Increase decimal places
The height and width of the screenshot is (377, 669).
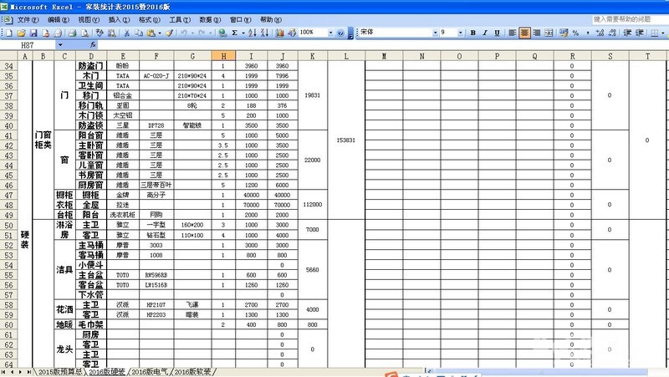[600, 33]
